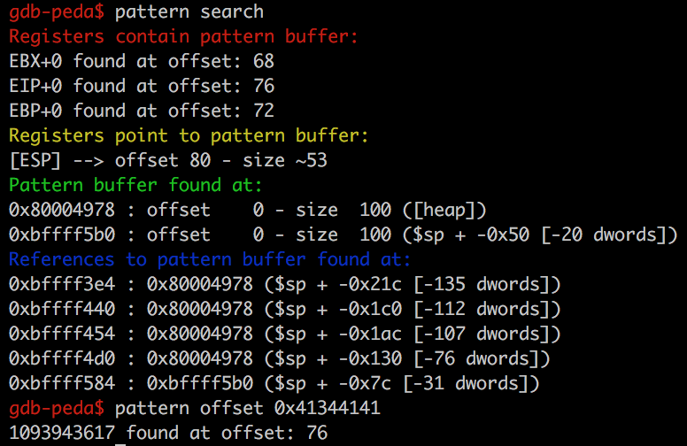The height and width of the screenshot is (446, 687).
Task: Click the first gdb-peda$ prompt at top
Action: tap(57, 12)
